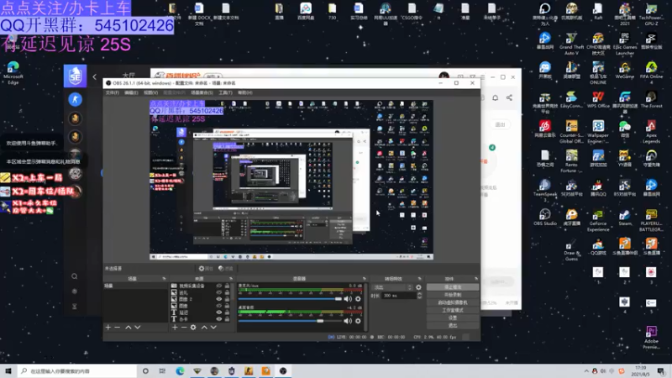Open the 帮助(H) menu in OBS
The image size is (672, 378).
pyautogui.click(x=245, y=92)
